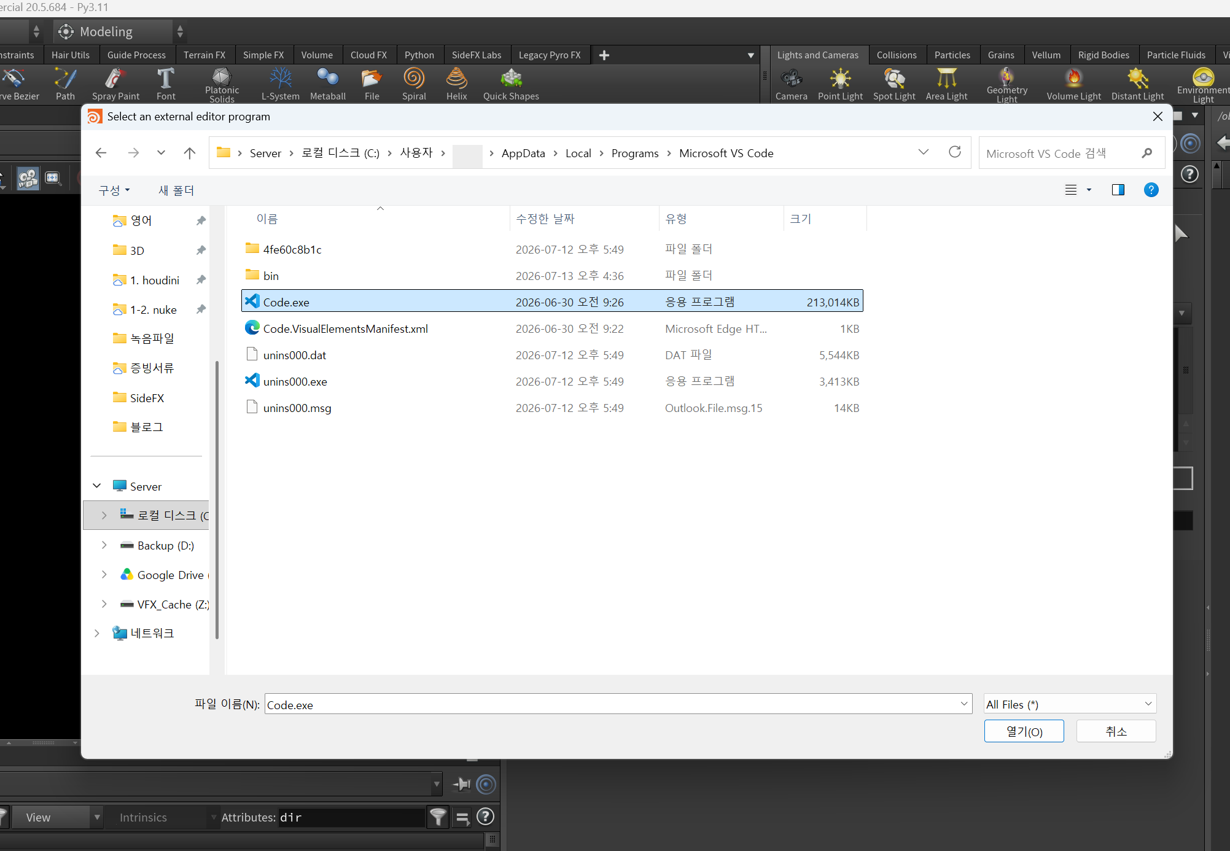Click the filter funnel icon near Attributes
The width and height of the screenshot is (1230, 851).
click(x=438, y=817)
